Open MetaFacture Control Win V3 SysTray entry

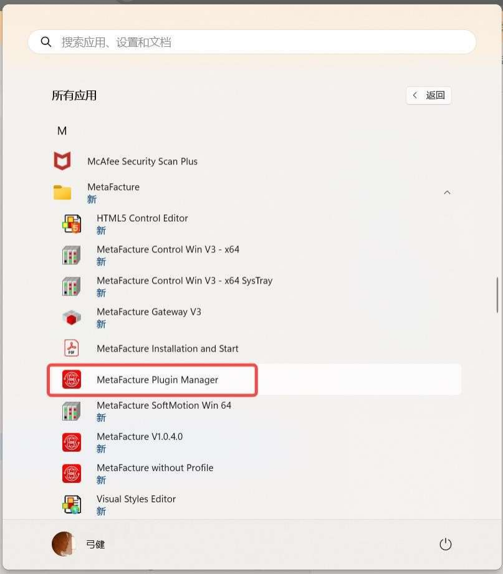click(x=184, y=281)
